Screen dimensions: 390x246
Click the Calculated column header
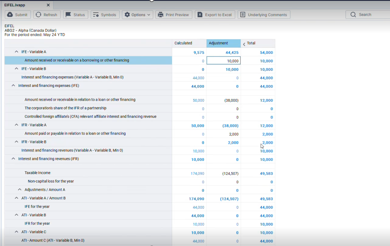tap(189, 43)
